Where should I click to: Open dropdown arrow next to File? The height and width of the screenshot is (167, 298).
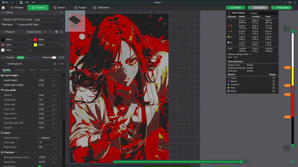(12, 2)
